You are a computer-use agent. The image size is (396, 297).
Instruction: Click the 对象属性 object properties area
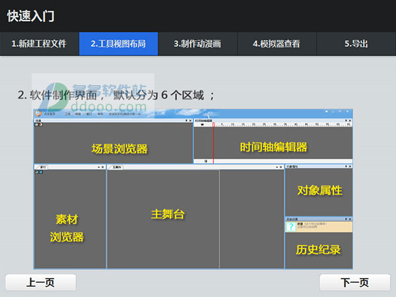click(319, 191)
